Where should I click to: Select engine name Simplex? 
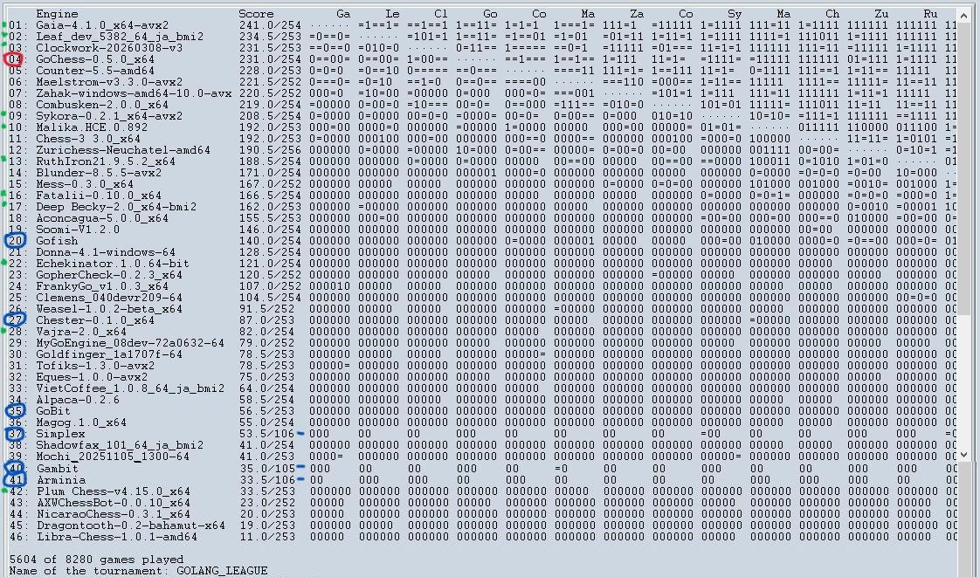60,434
